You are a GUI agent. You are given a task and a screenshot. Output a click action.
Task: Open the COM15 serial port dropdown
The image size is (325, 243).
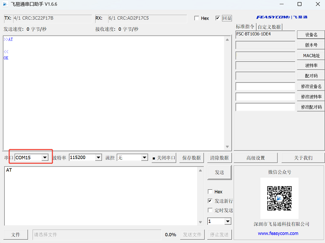coord(44,158)
